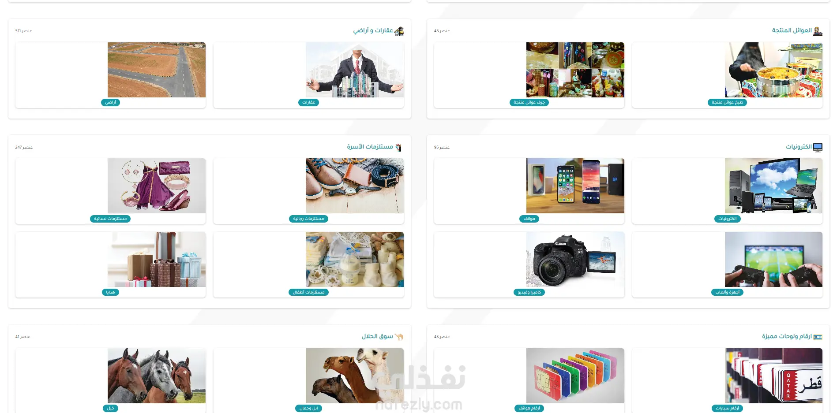Select the هواتف category tag

tap(529, 219)
